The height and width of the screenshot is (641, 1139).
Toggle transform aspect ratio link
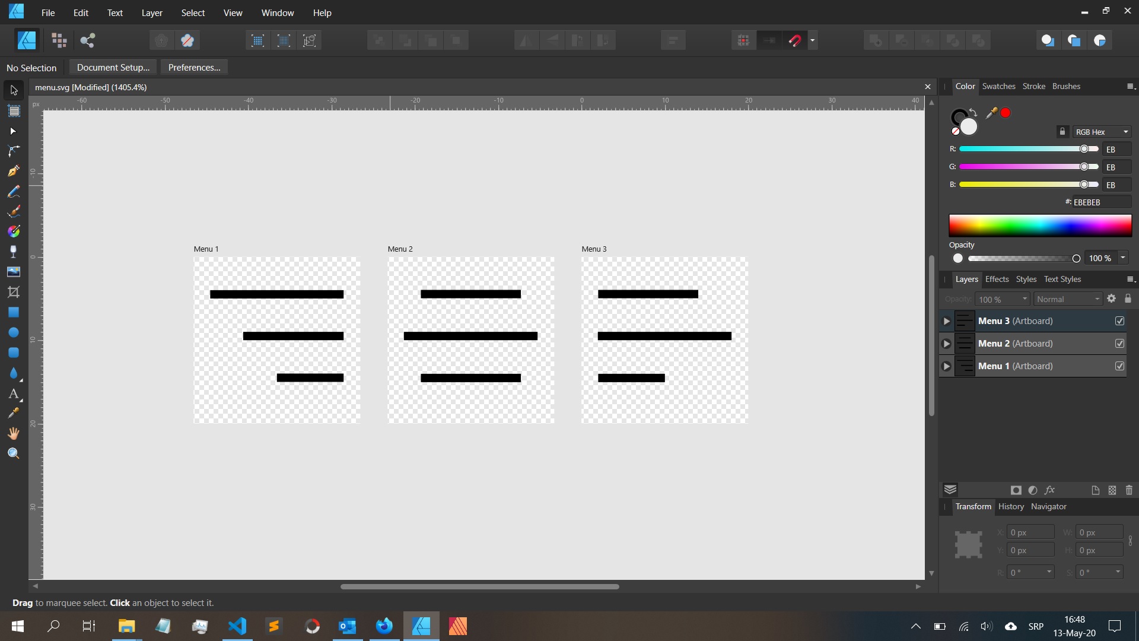[1130, 541]
